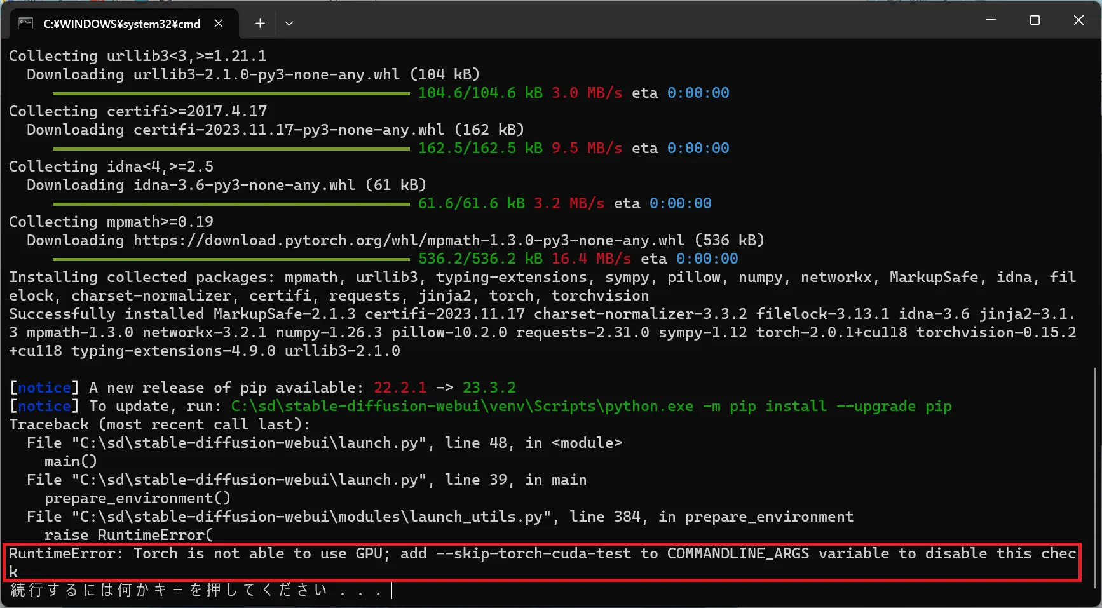The height and width of the screenshot is (608, 1102).
Task: Click the 'Installing collected packages' line
Action: [x=542, y=286]
